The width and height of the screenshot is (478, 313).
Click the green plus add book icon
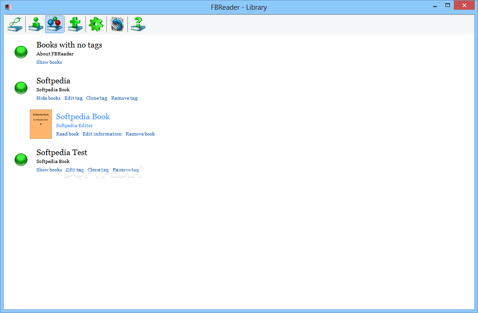click(x=75, y=24)
